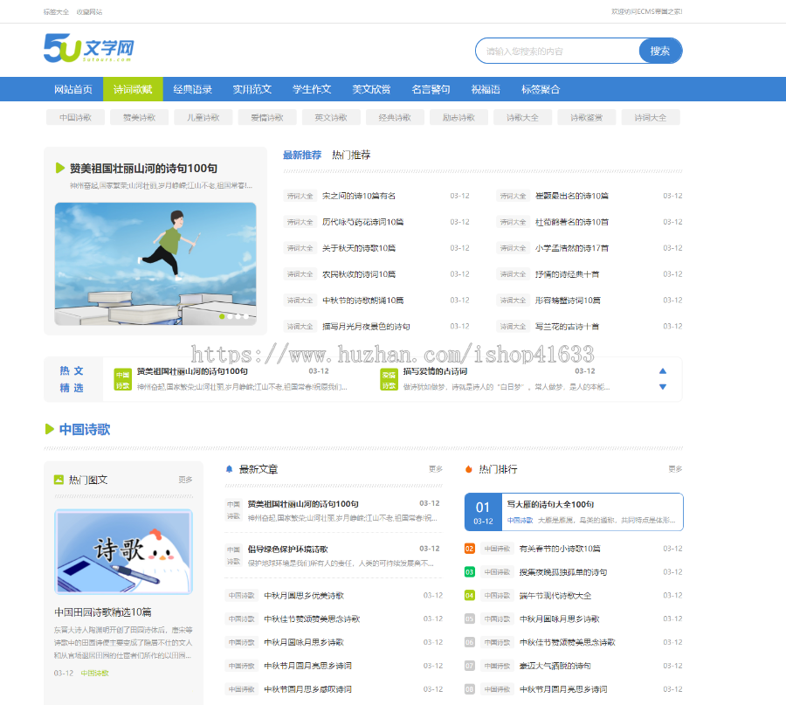The image size is (786, 705).
Task: Click the orange 02 rank badge
Action: pyautogui.click(x=470, y=549)
